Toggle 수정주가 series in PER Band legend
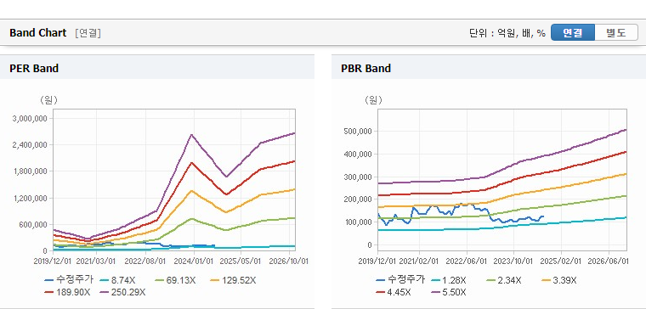The image size is (646, 309). point(69,280)
